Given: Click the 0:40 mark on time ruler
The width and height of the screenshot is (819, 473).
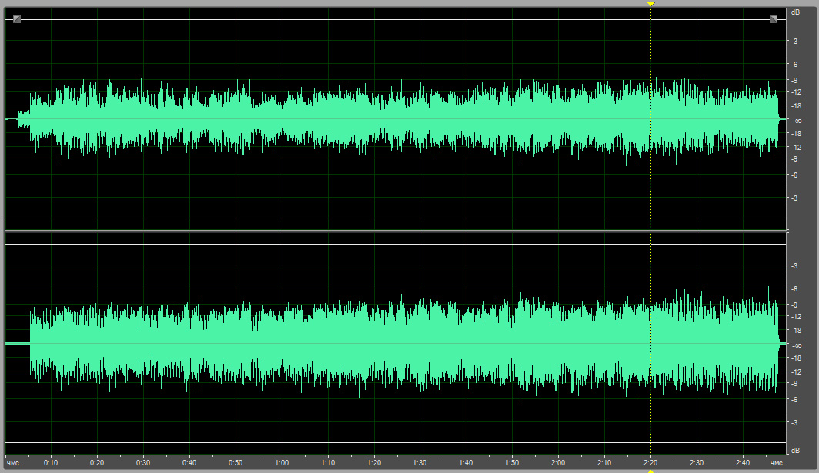Looking at the screenshot, I should pos(189,463).
